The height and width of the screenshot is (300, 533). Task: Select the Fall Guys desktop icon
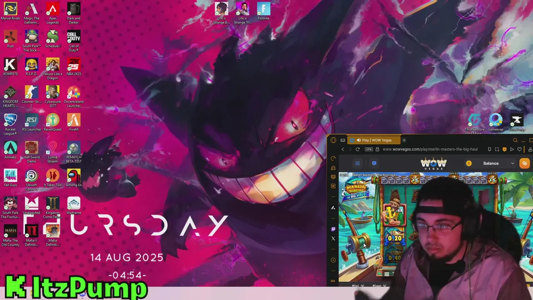coord(10,178)
